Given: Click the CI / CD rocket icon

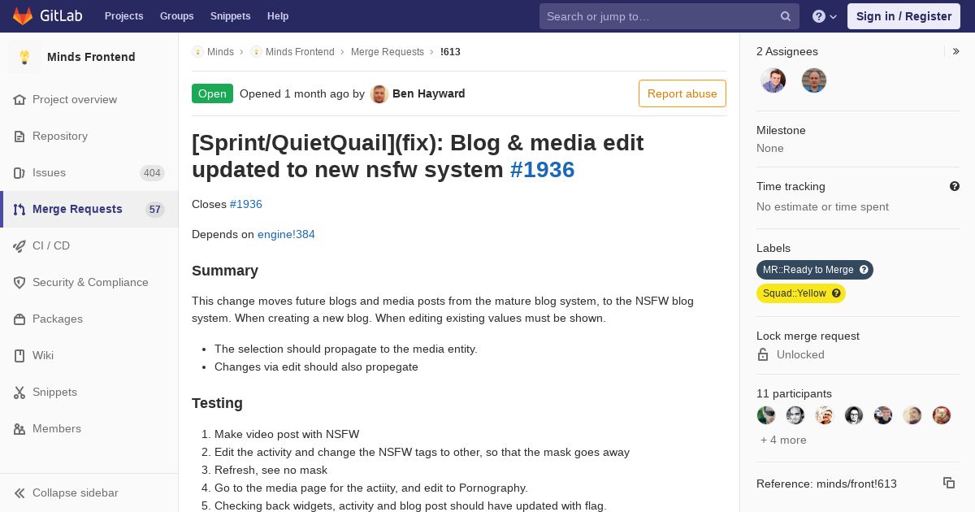Looking at the screenshot, I should click(x=19, y=245).
